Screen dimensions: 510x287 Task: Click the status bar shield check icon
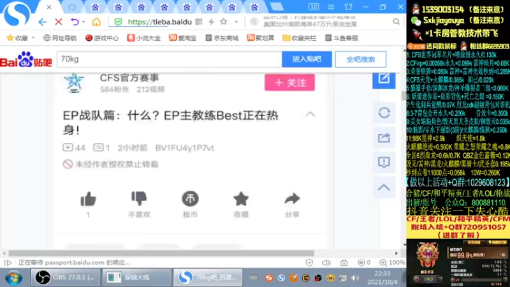[x=309, y=263]
